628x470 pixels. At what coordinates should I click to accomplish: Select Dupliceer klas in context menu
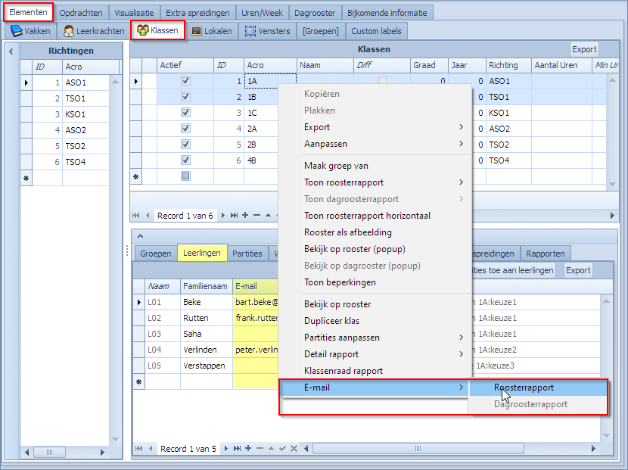coord(375,321)
